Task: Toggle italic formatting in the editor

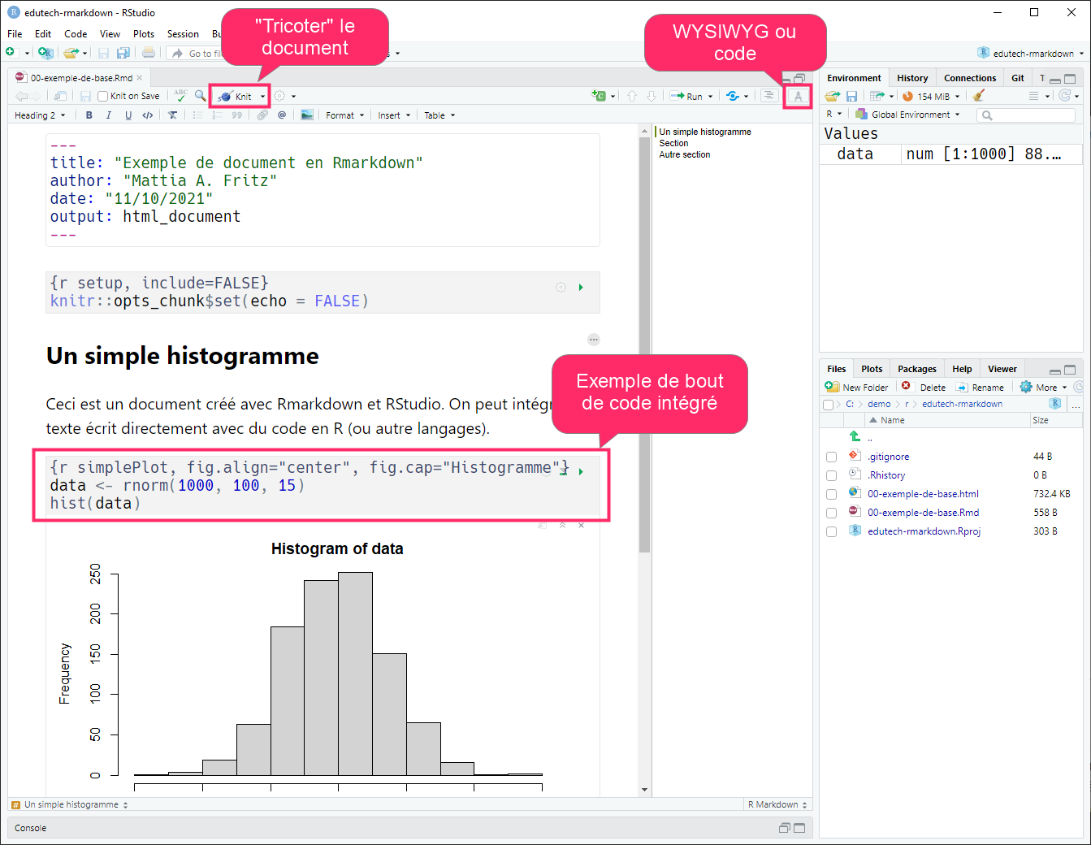Action: [x=109, y=115]
